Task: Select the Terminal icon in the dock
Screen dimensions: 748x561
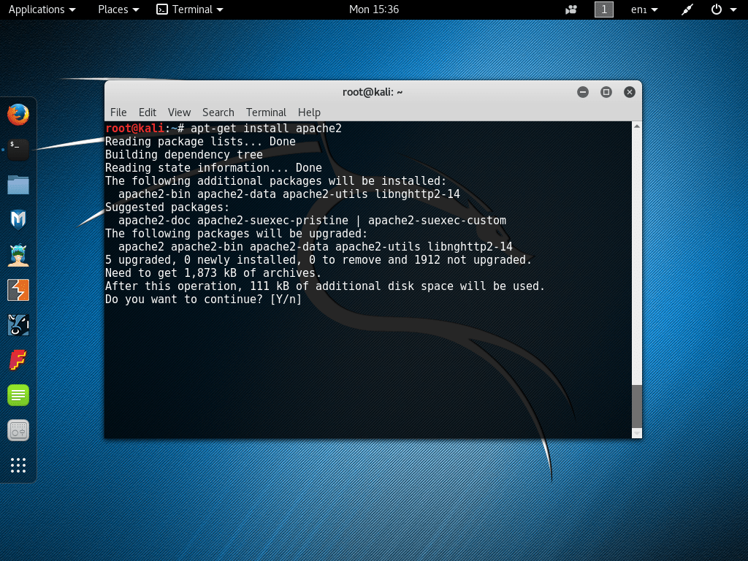Action: [18, 149]
